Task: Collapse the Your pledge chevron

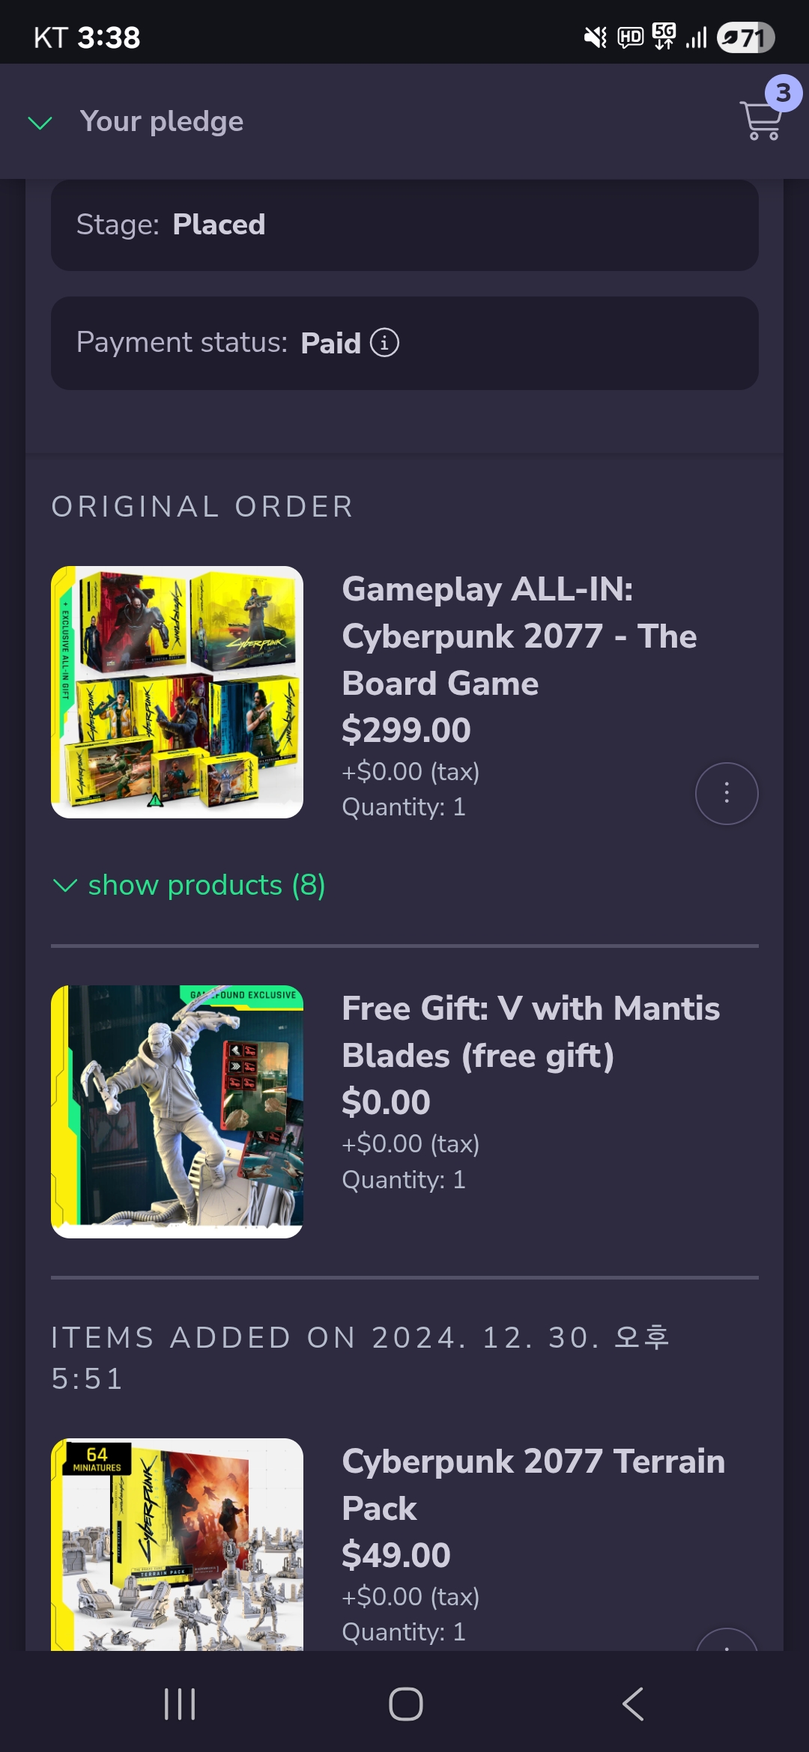Action: pyautogui.click(x=40, y=123)
